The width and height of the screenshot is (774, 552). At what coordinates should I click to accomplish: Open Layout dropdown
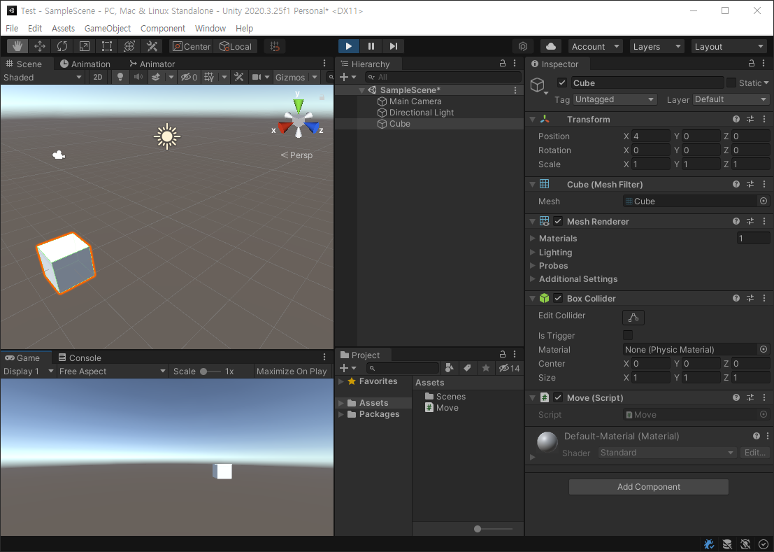tap(729, 46)
